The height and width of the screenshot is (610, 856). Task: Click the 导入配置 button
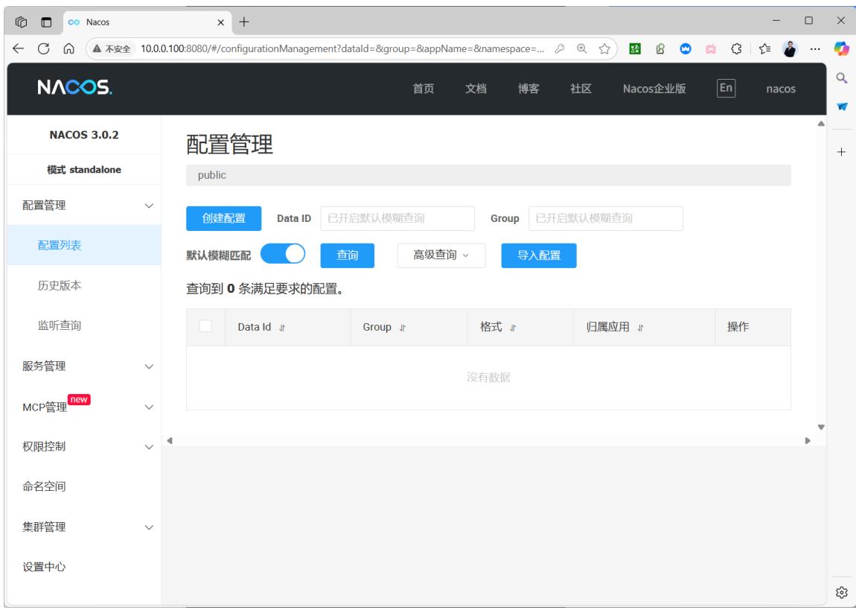539,255
